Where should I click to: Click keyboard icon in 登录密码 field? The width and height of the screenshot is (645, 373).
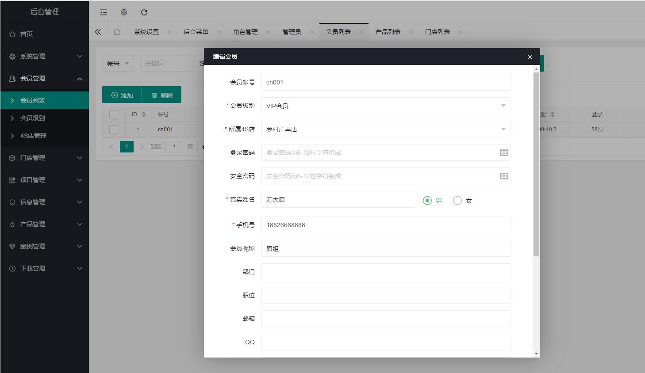504,152
